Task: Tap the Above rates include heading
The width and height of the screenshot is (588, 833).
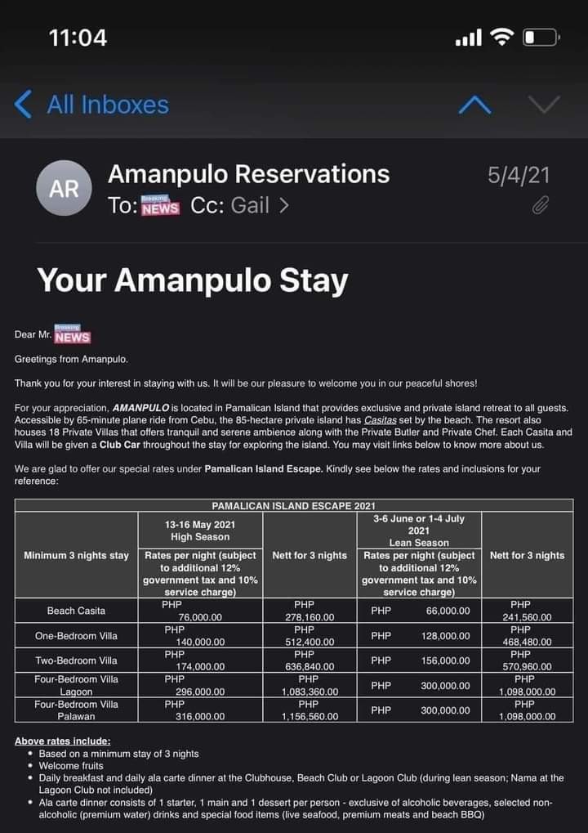Action: point(63,741)
